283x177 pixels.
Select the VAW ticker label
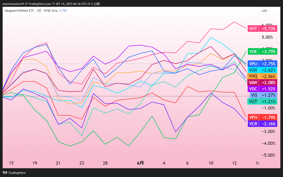click(x=253, y=83)
